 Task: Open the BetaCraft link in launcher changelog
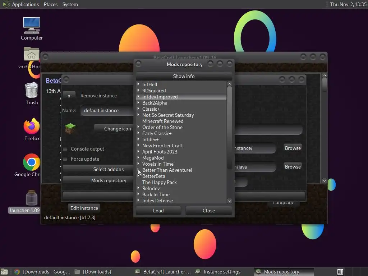click(x=53, y=81)
